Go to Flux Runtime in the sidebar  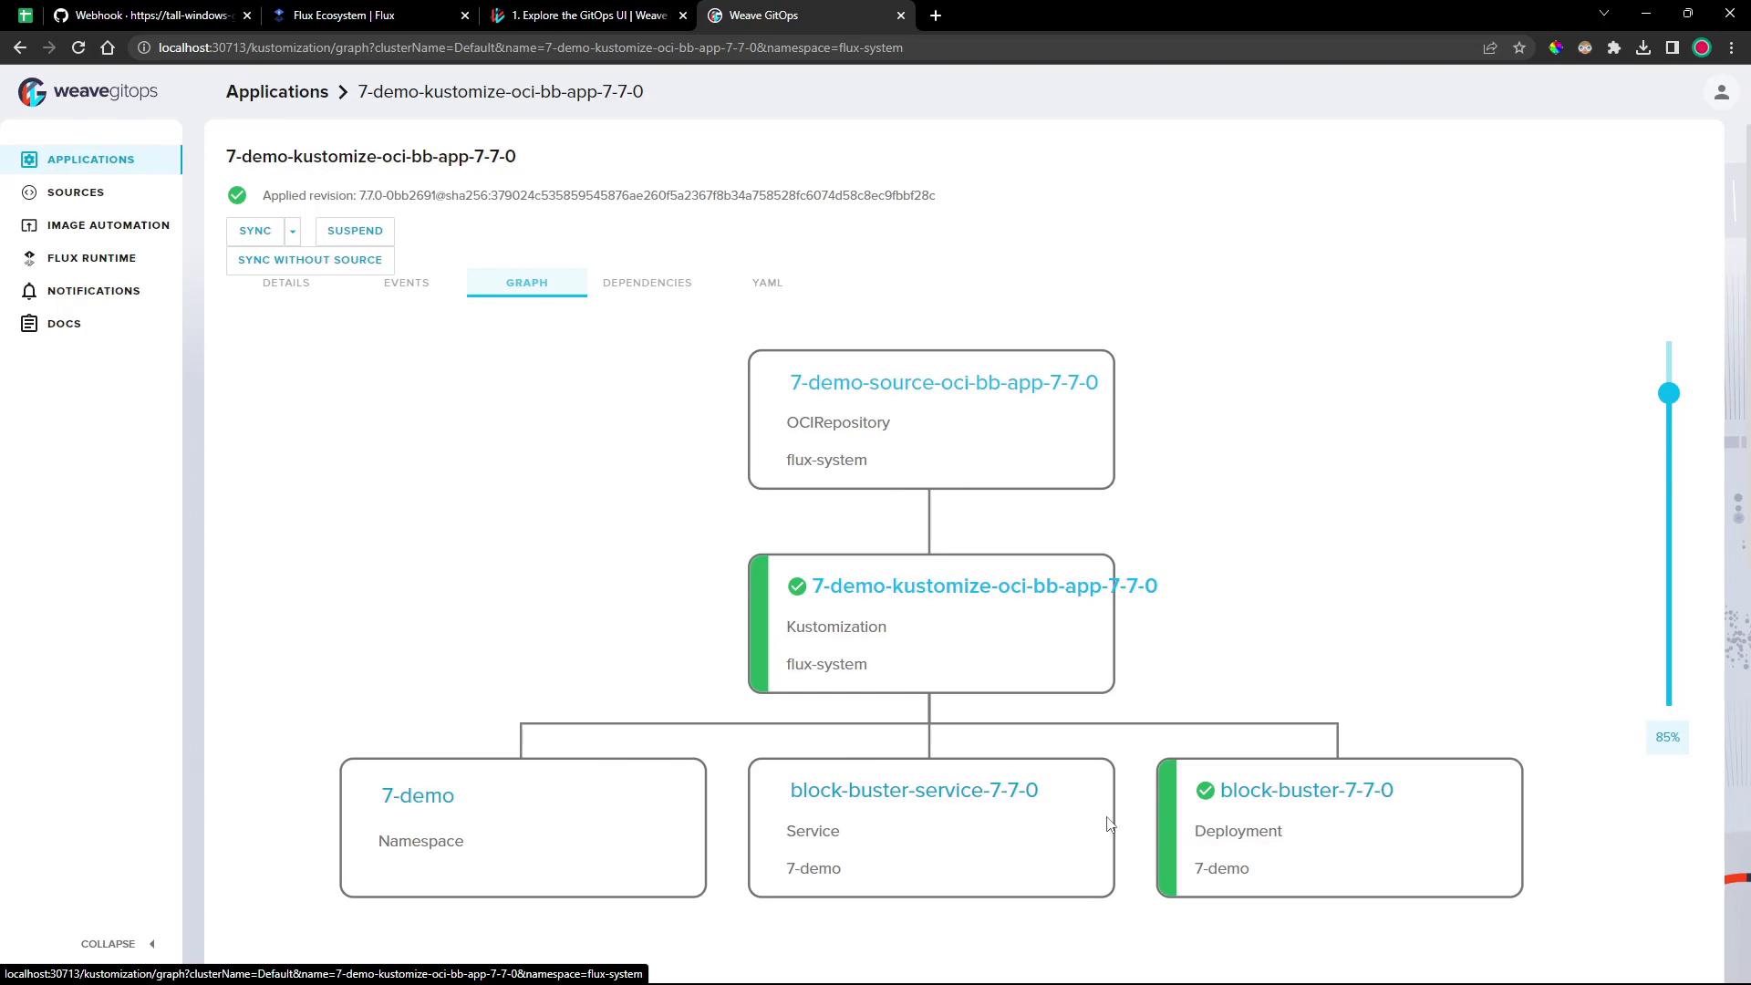tap(91, 258)
